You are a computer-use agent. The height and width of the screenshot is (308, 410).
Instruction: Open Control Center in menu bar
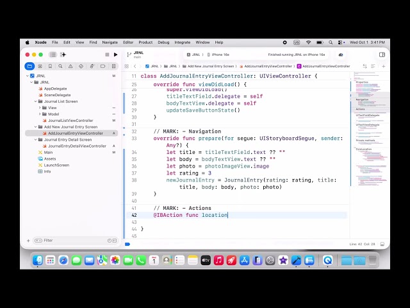pyautogui.click(x=341, y=42)
